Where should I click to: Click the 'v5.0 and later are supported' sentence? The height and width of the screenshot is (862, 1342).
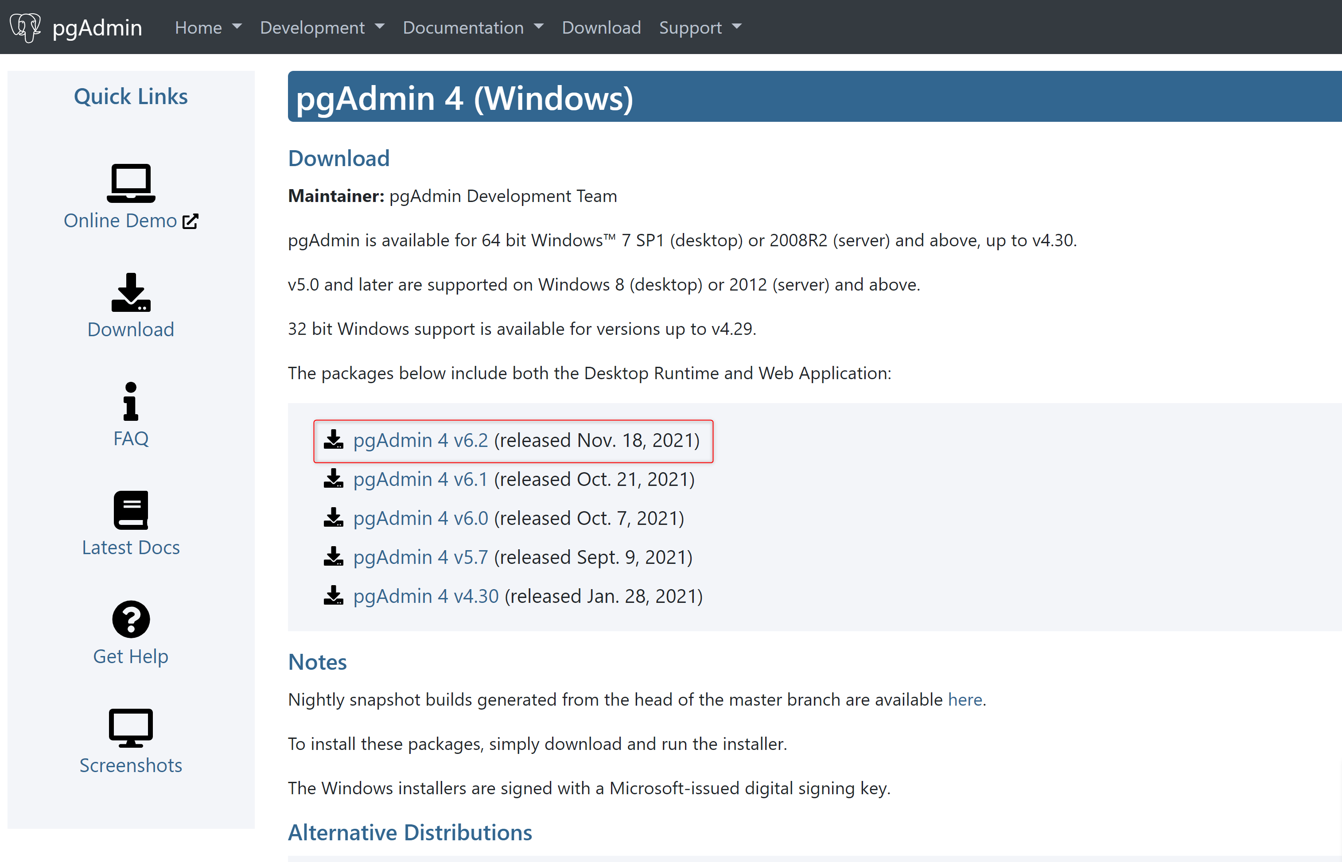coord(603,285)
